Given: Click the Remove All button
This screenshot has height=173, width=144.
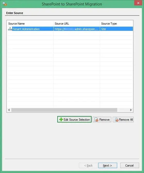Looking at the screenshot, I should pos(123,120).
